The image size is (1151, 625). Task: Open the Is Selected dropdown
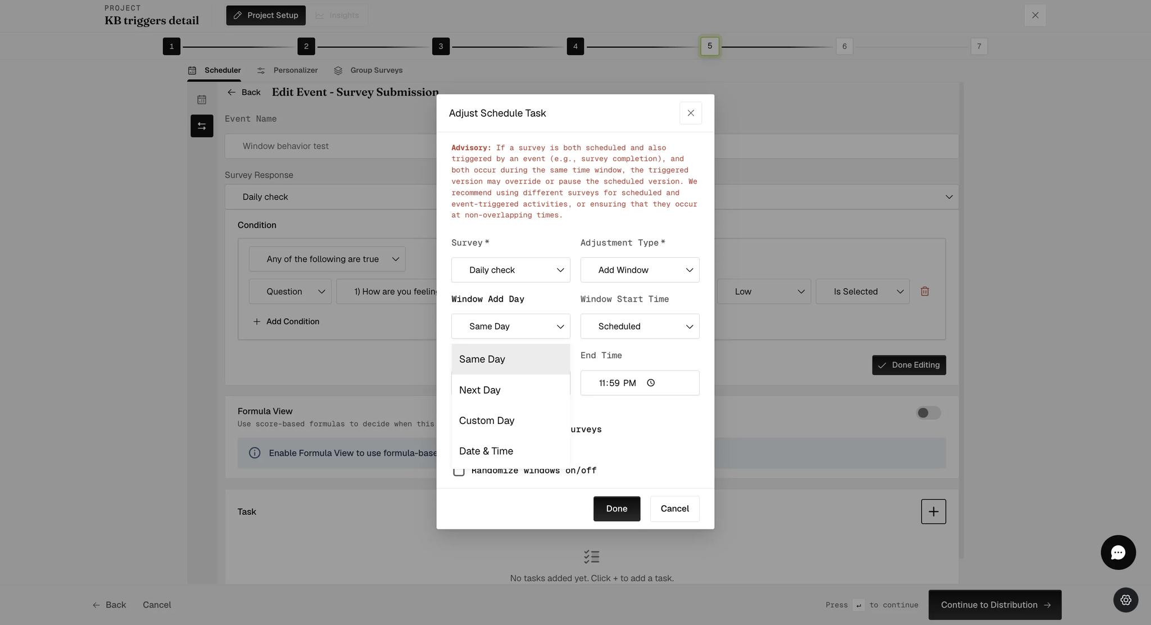(862, 291)
